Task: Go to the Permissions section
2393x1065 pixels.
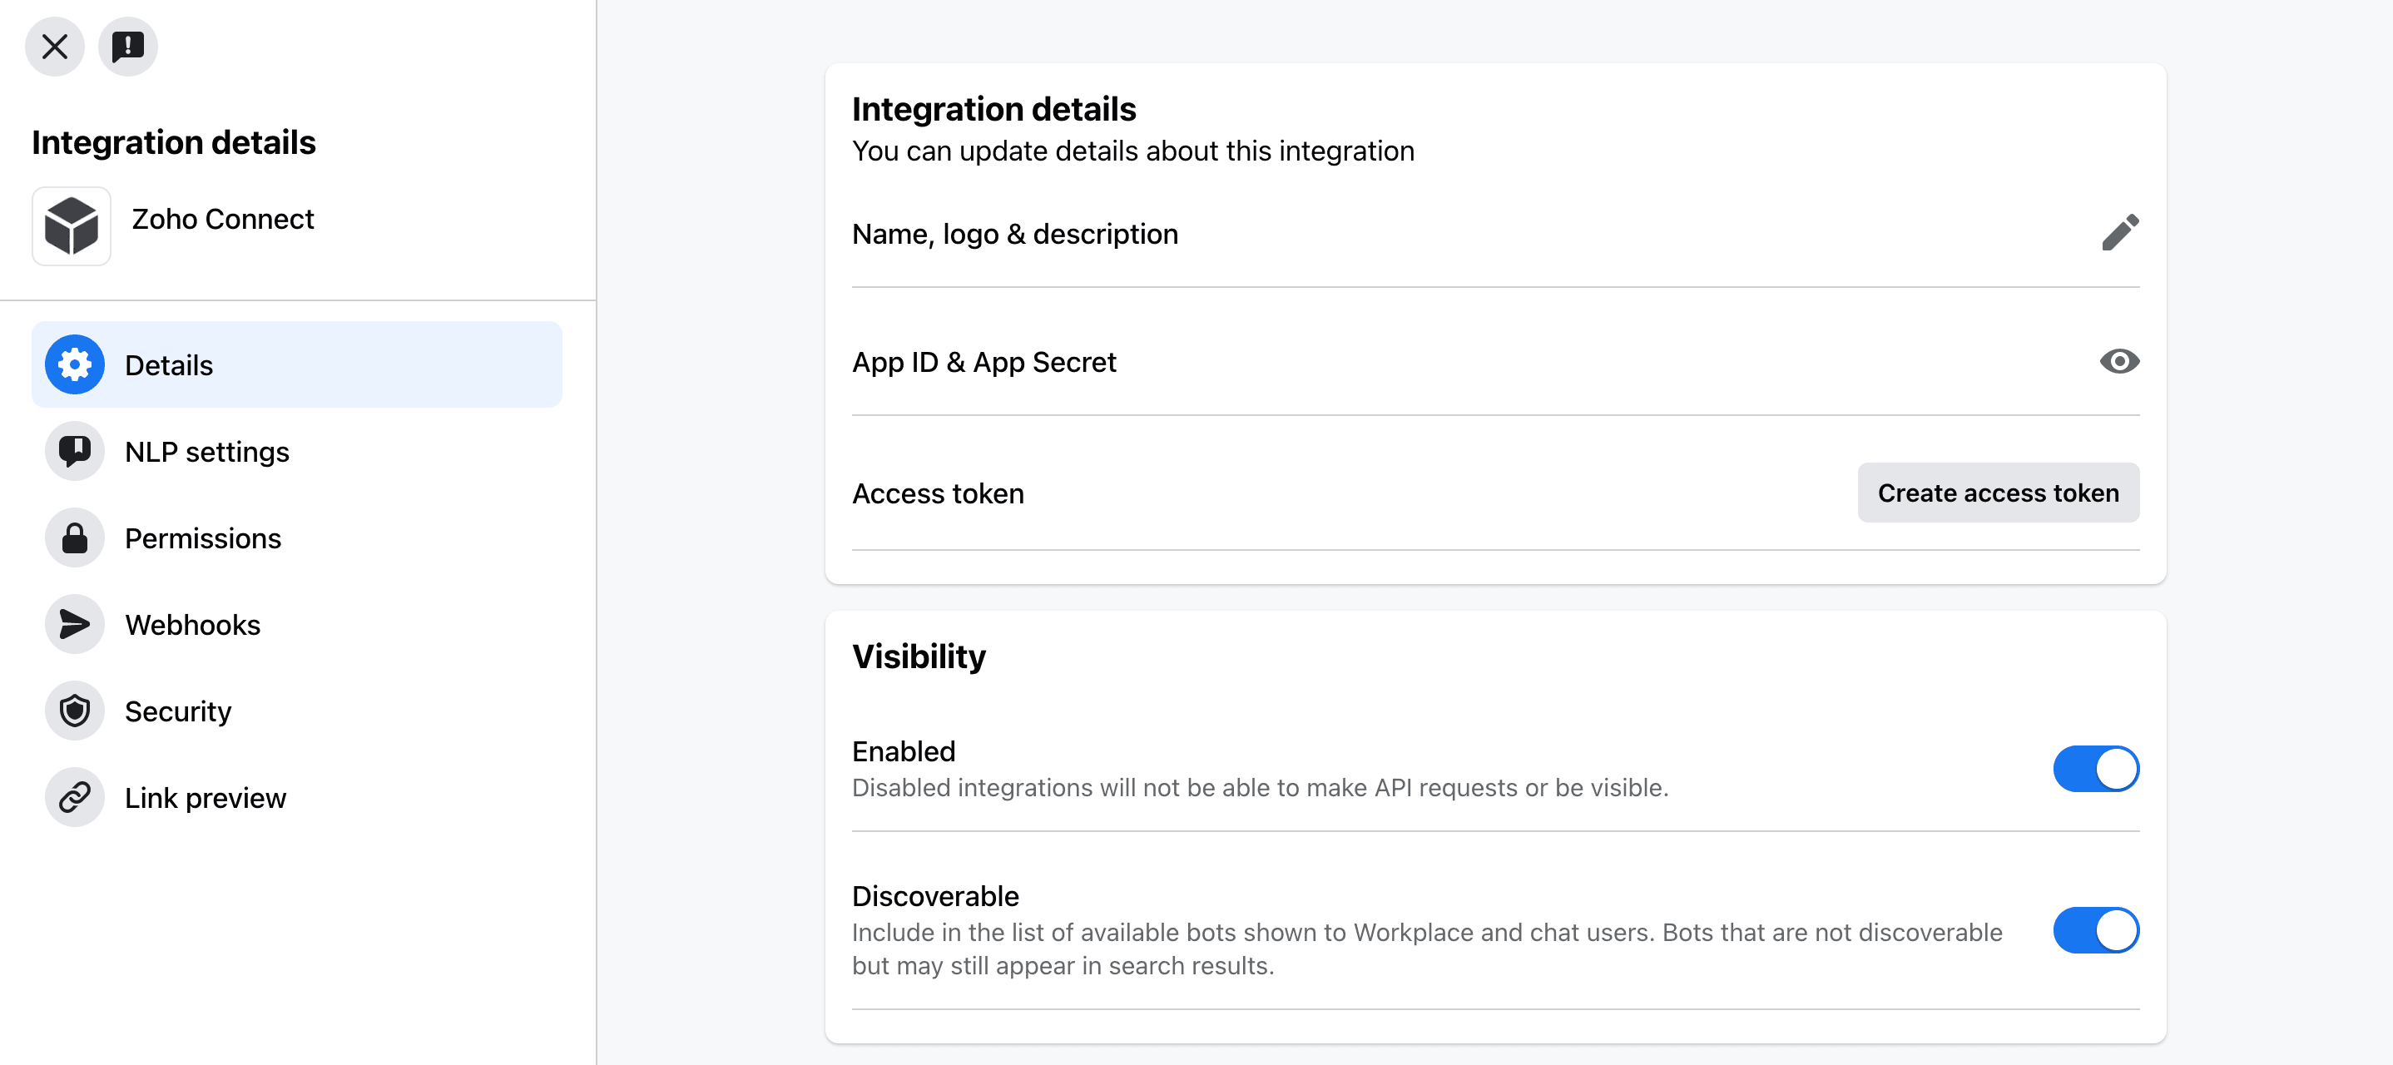Action: [x=202, y=538]
